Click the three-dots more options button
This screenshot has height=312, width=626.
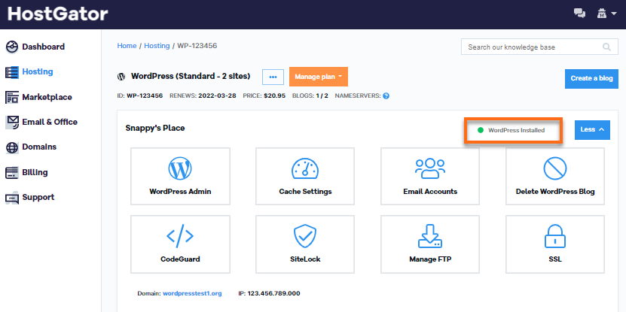(x=273, y=77)
